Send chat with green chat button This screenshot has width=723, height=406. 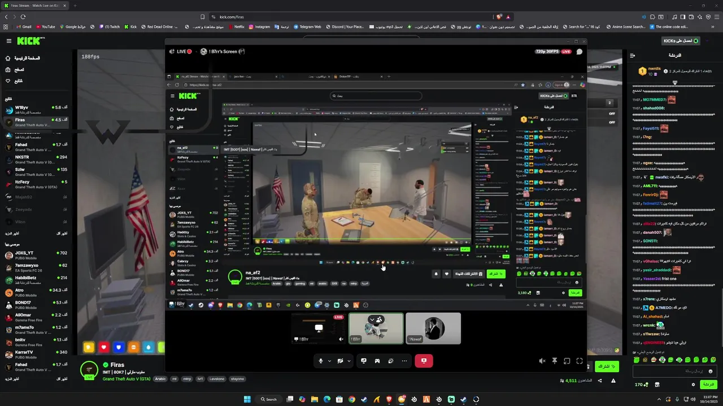pyautogui.click(x=708, y=385)
